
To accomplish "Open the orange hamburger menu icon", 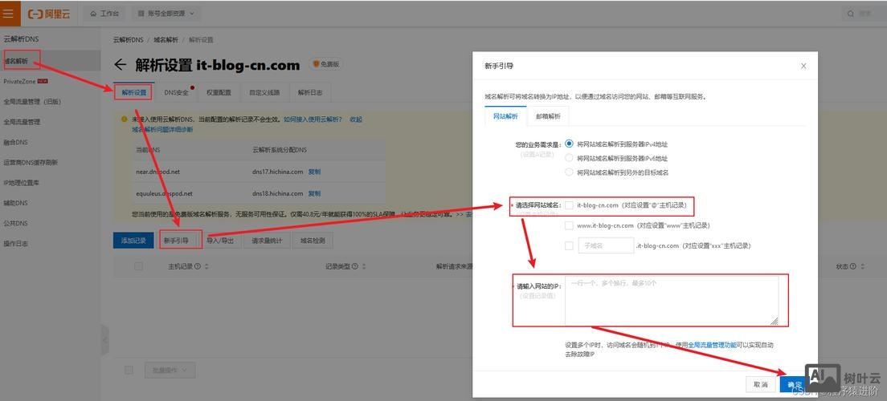I will click(8, 14).
